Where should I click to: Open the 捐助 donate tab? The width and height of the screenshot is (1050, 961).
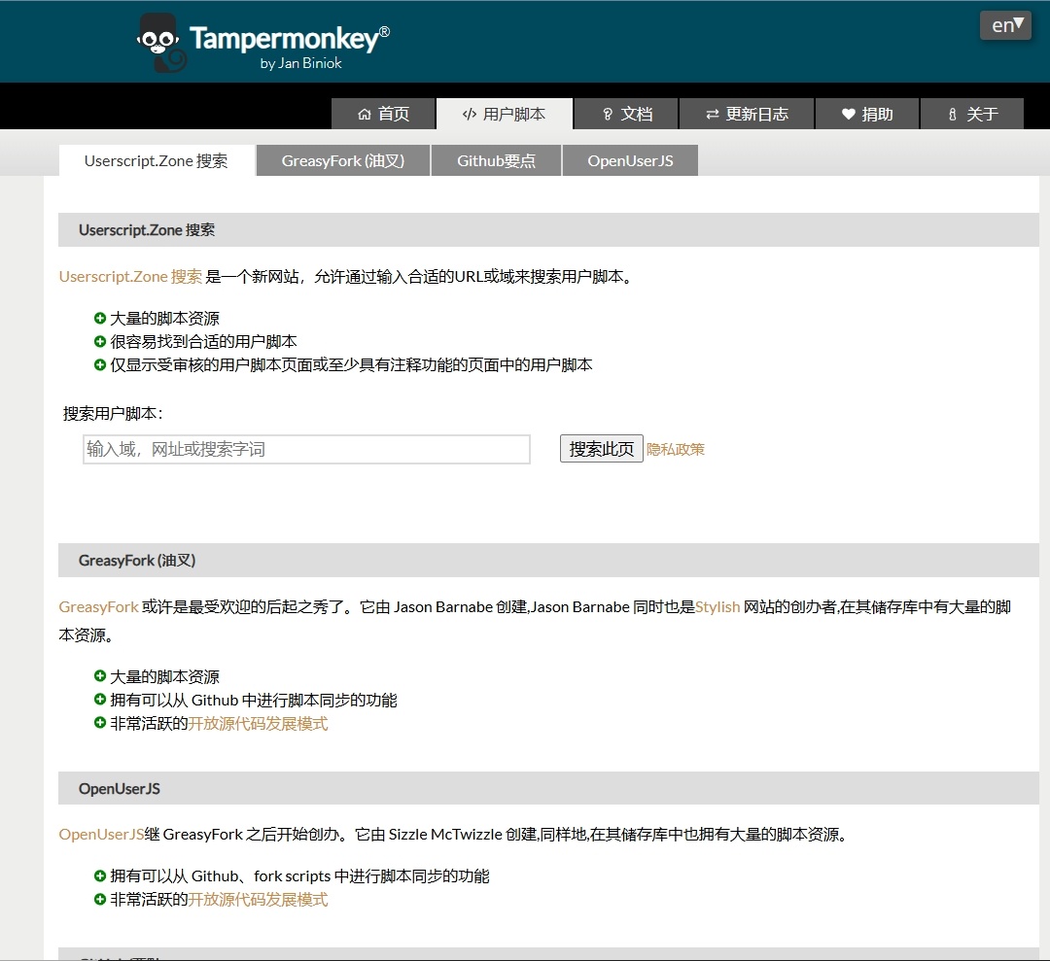coord(867,114)
